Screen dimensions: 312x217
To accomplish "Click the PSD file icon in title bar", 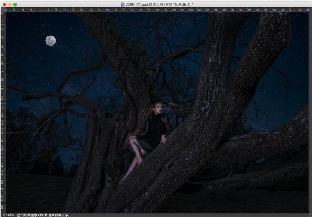I will (x=123, y=4).
